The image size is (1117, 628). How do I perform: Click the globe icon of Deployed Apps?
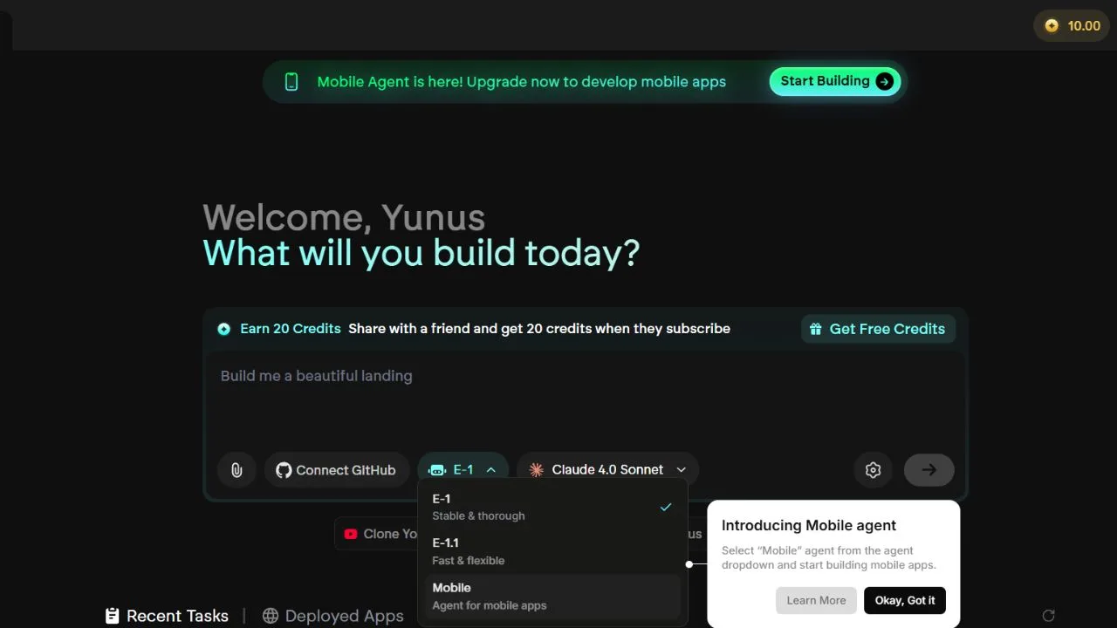(271, 616)
